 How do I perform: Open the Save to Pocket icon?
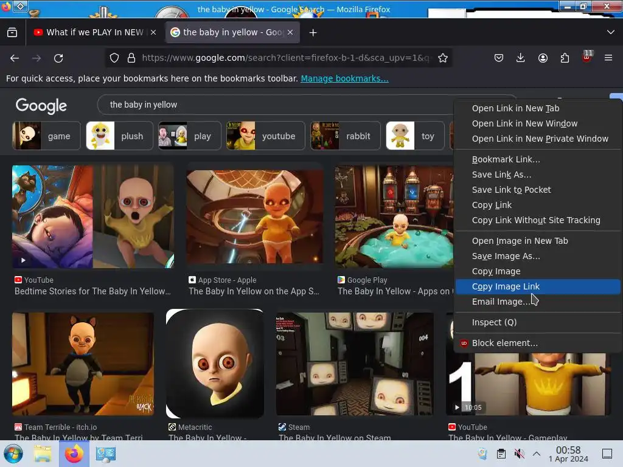pos(499,58)
